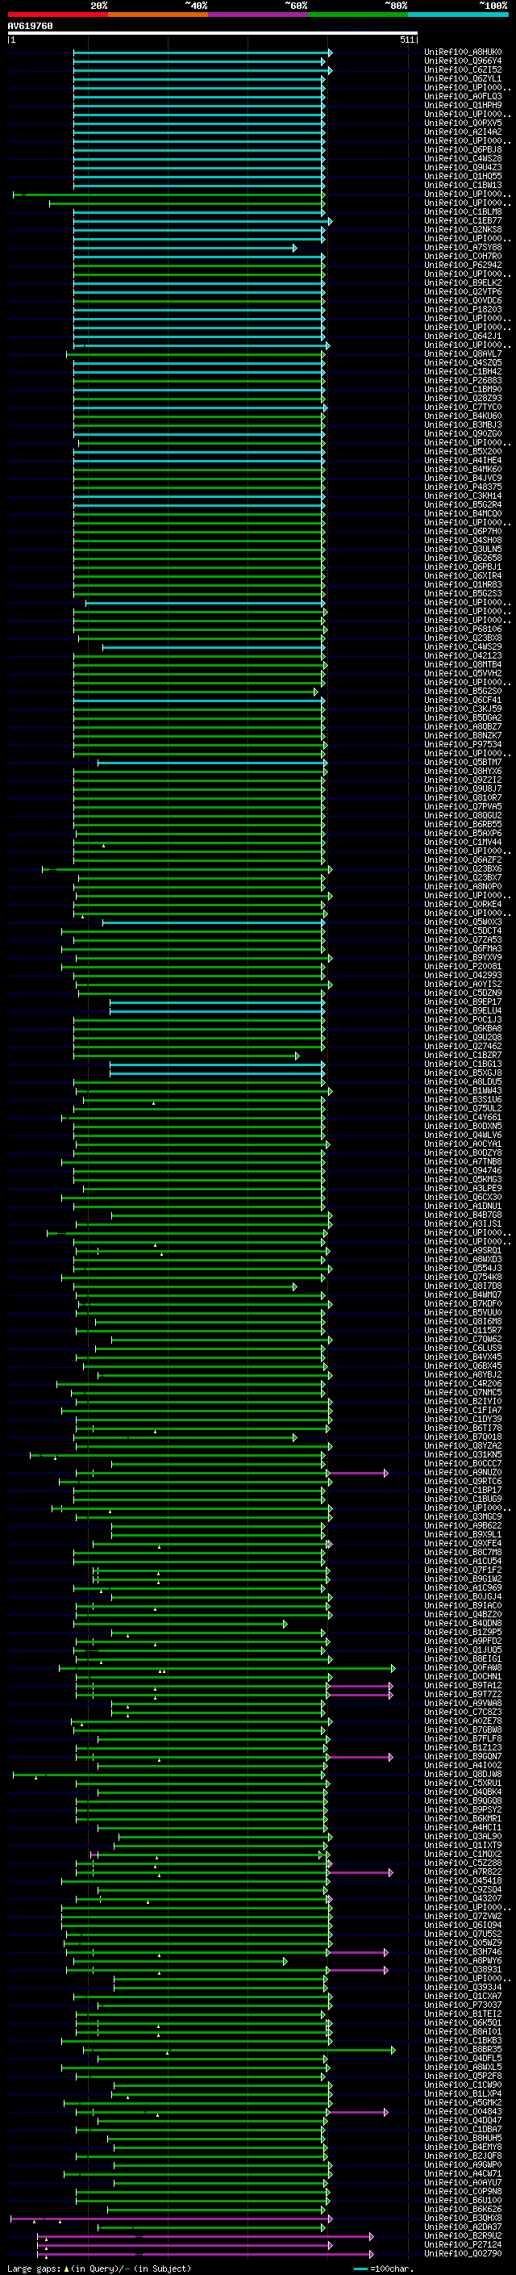Click the purple alignment segment for A9NUZ0
Screen dimensions: 516x2275
[357, 1473]
